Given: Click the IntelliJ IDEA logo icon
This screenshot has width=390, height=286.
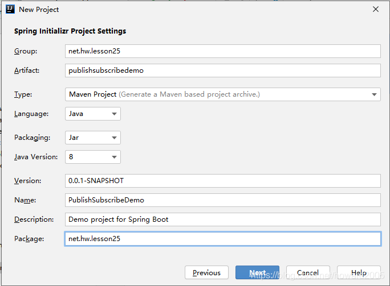Looking at the screenshot, I should pos(10,10).
